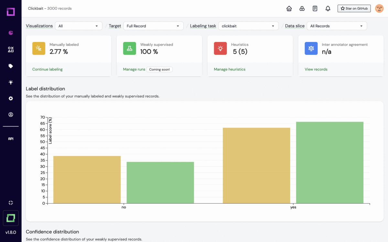Open the data browser shapes icon

click(x=11, y=49)
